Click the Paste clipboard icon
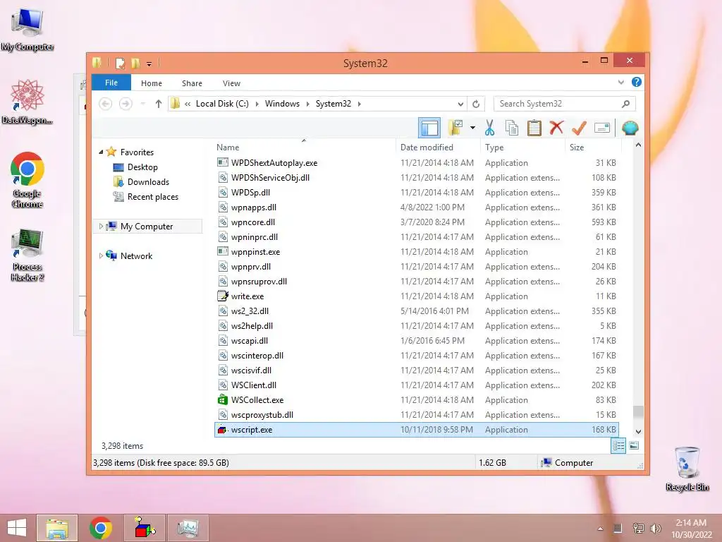The width and height of the screenshot is (722, 542). 534,128
